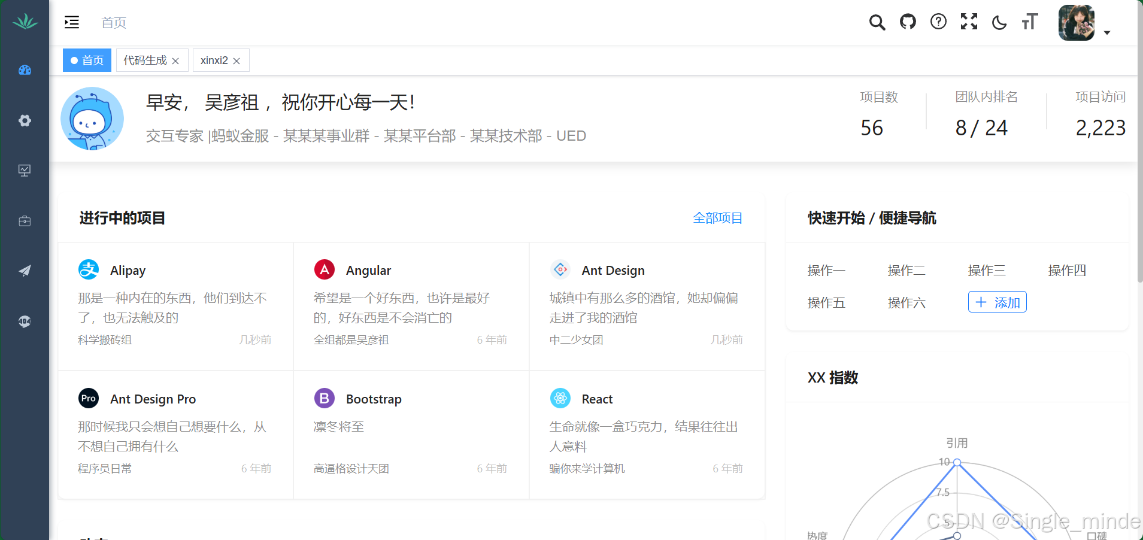Image resolution: width=1143 pixels, height=540 pixels.
Task: Open the 骗你来学计算机 team link
Action: pos(587,469)
